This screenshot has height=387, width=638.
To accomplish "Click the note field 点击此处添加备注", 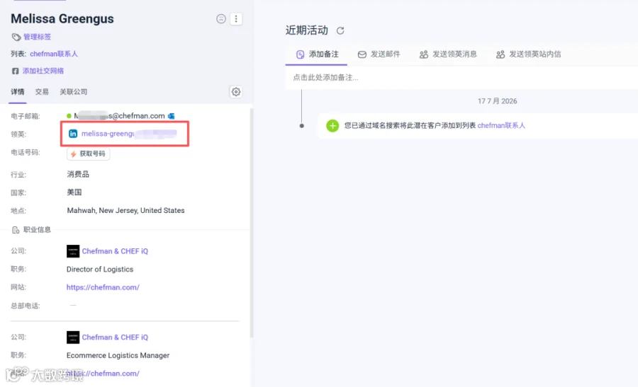I will 461,78.
